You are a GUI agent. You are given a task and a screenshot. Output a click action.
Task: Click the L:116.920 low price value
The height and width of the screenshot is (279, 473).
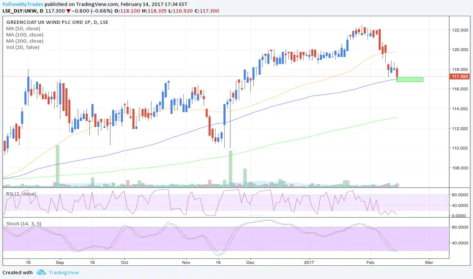tap(181, 11)
